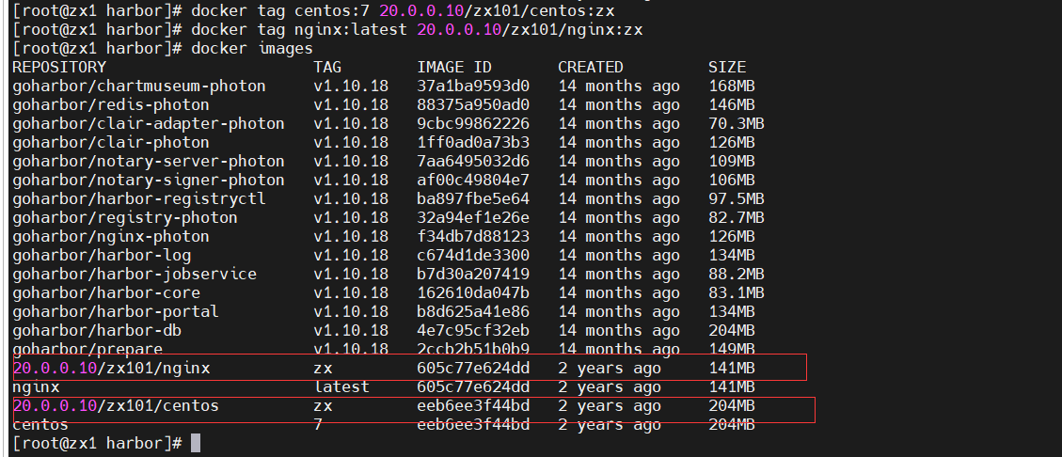
Task: Click the 97.5MB size value
Action: tap(737, 199)
